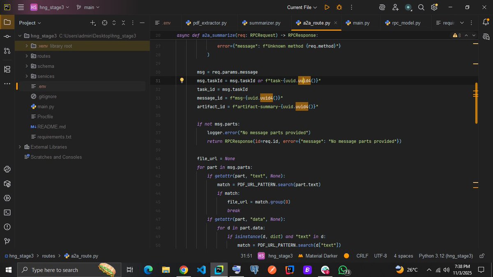Open the Terminal tool window
The width and height of the screenshot is (493, 277).
point(7,212)
